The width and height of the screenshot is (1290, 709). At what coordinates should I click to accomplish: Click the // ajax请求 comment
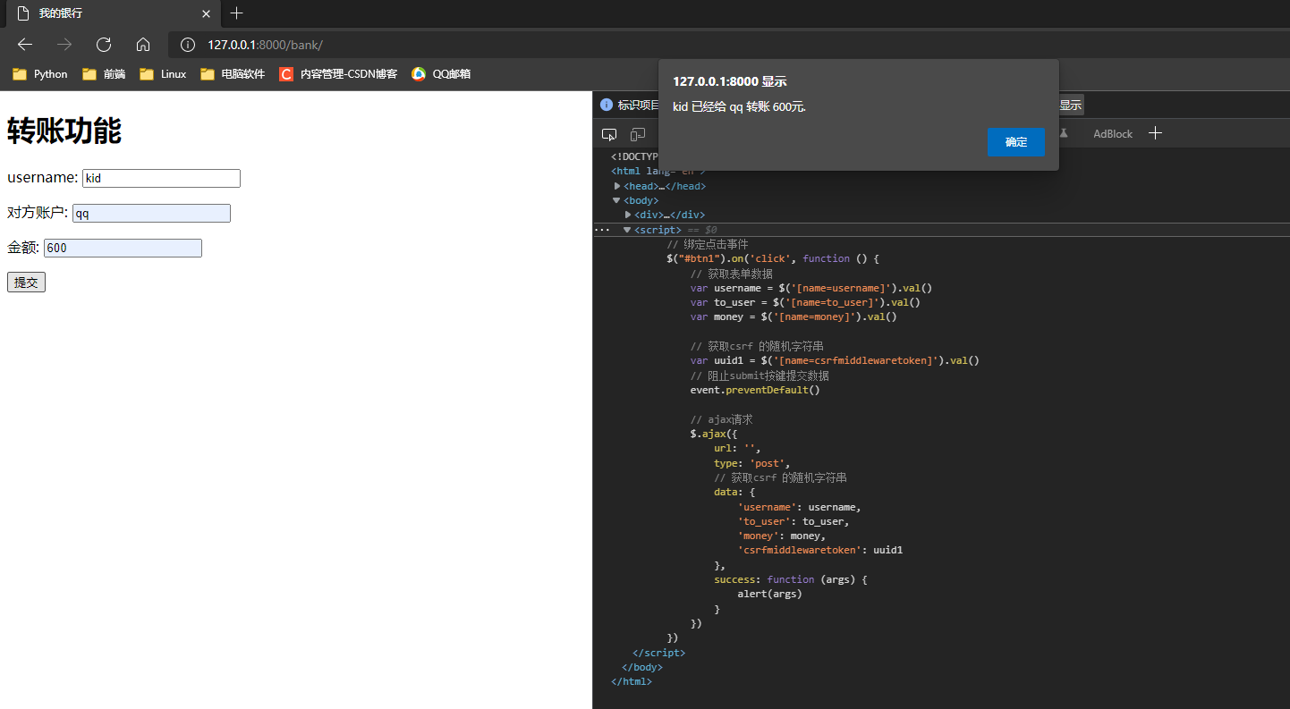[722, 419]
